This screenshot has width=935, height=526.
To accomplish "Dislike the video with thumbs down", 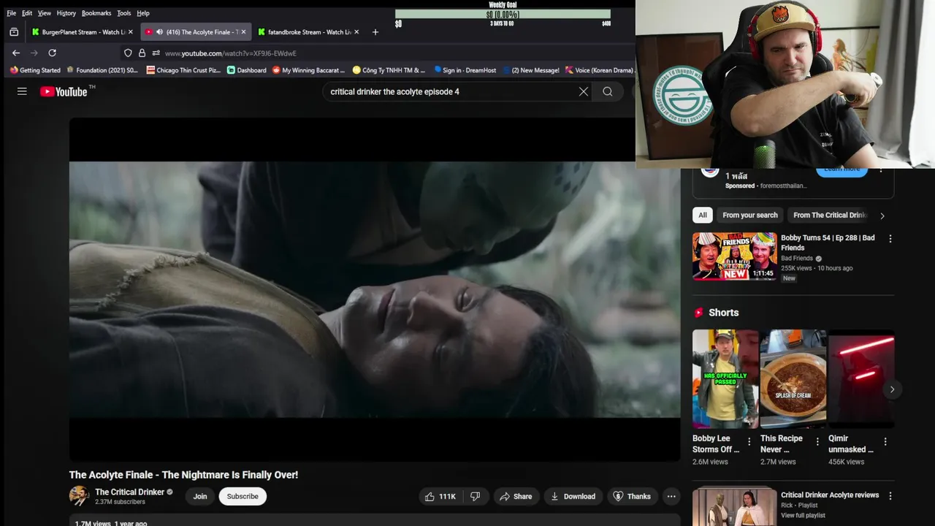I will [x=476, y=496].
